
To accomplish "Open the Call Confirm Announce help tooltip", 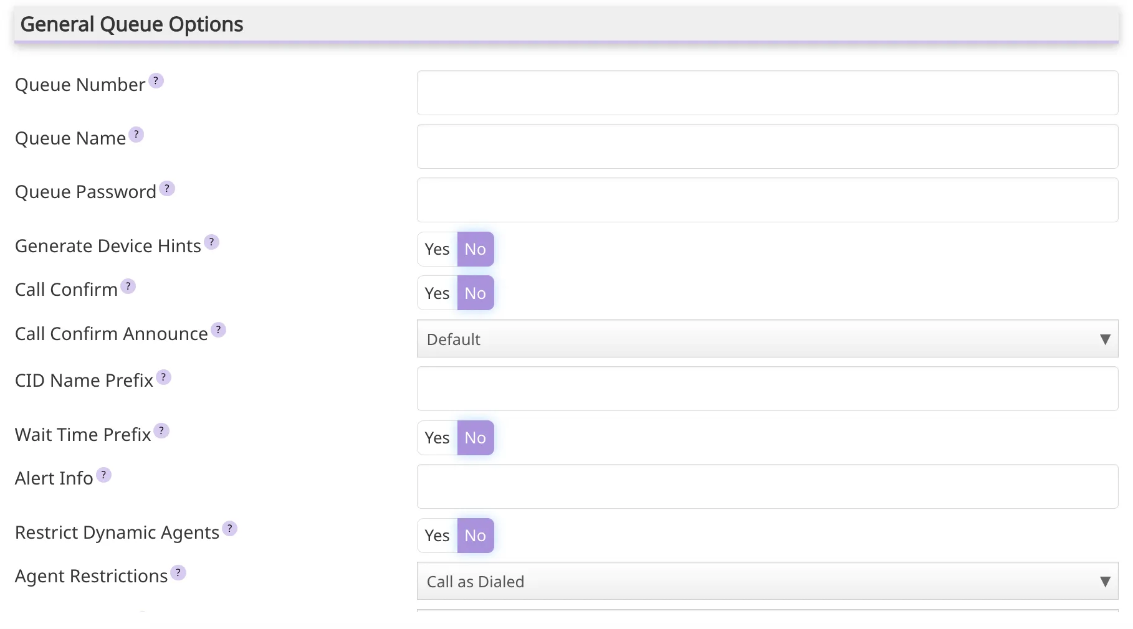I will (x=219, y=329).
